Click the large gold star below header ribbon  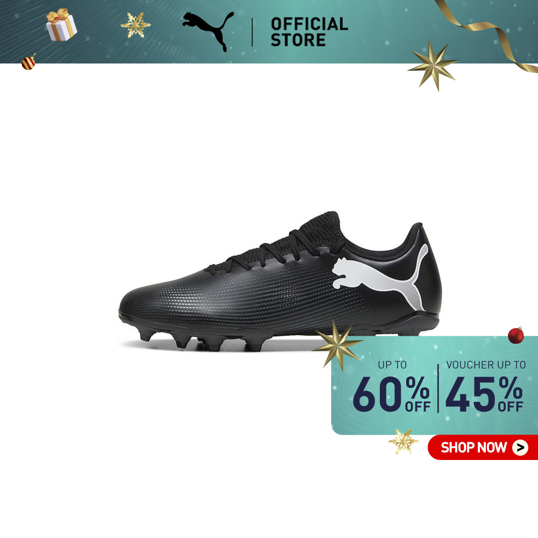[433, 65]
